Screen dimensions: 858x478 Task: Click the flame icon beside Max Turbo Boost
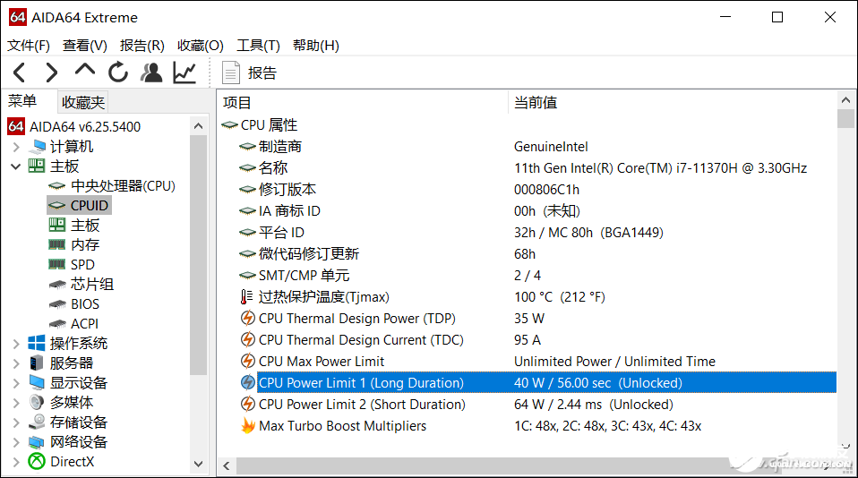pos(248,425)
